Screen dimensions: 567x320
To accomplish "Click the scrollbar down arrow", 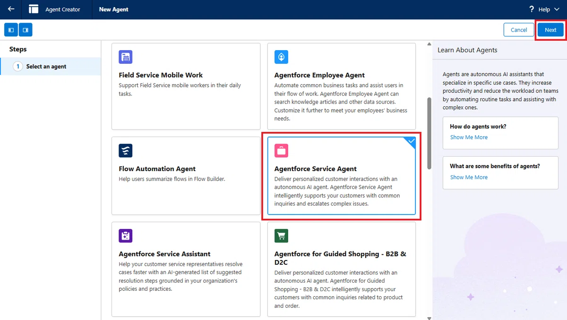I will point(429,318).
